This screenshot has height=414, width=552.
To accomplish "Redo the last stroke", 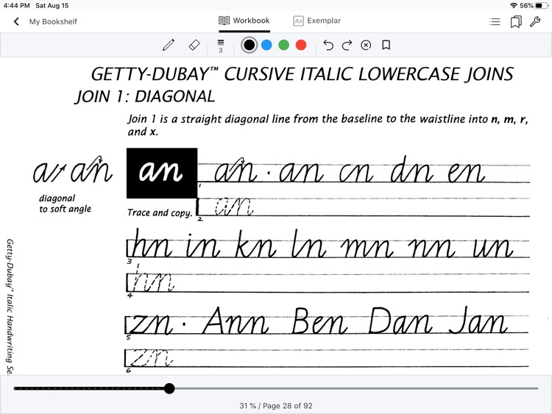I will [x=347, y=45].
